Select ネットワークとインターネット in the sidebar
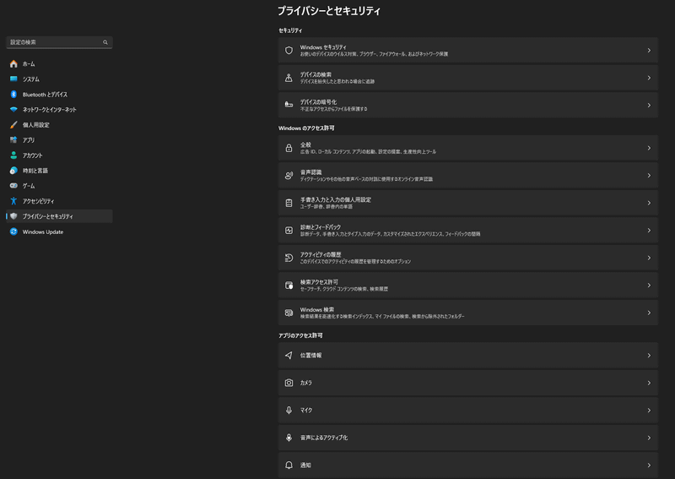Viewport: 675px width, 479px height. 59,110
